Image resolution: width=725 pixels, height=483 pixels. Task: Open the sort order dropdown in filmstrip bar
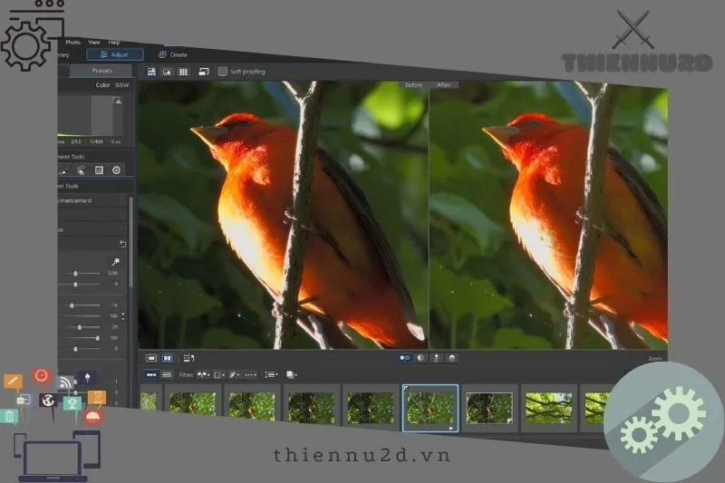271,375
